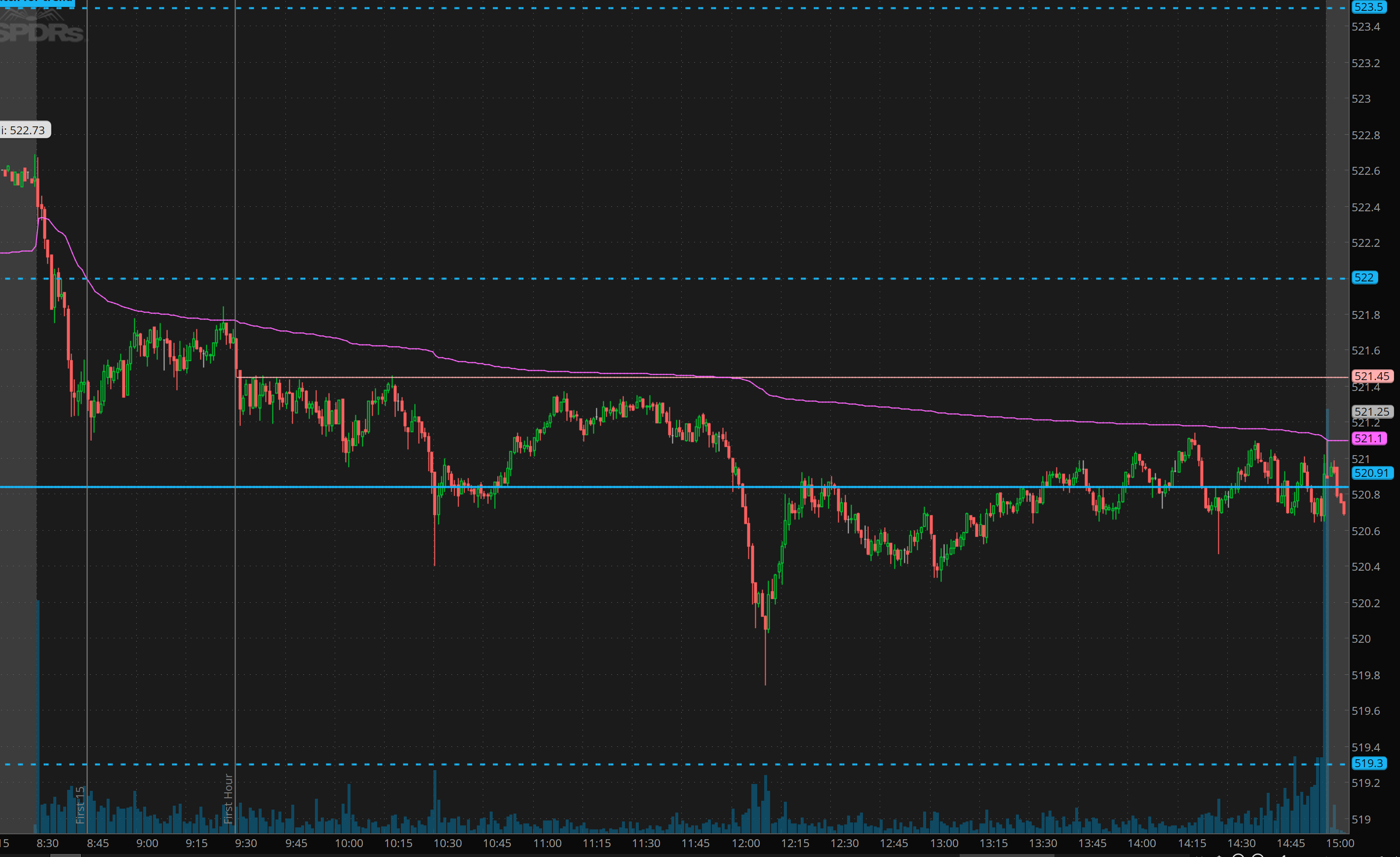Viewport: 1400px width, 857px height.
Task: Click the SPDRs watermark logo
Action: coord(41,30)
